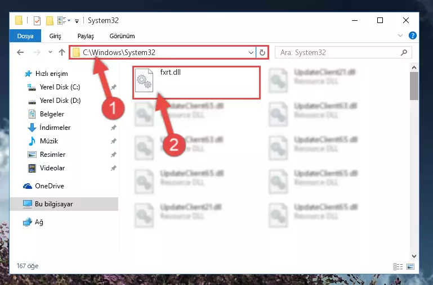
Task: Click pin icon next to Videolar
Action: pyautogui.click(x=114, y=168)
